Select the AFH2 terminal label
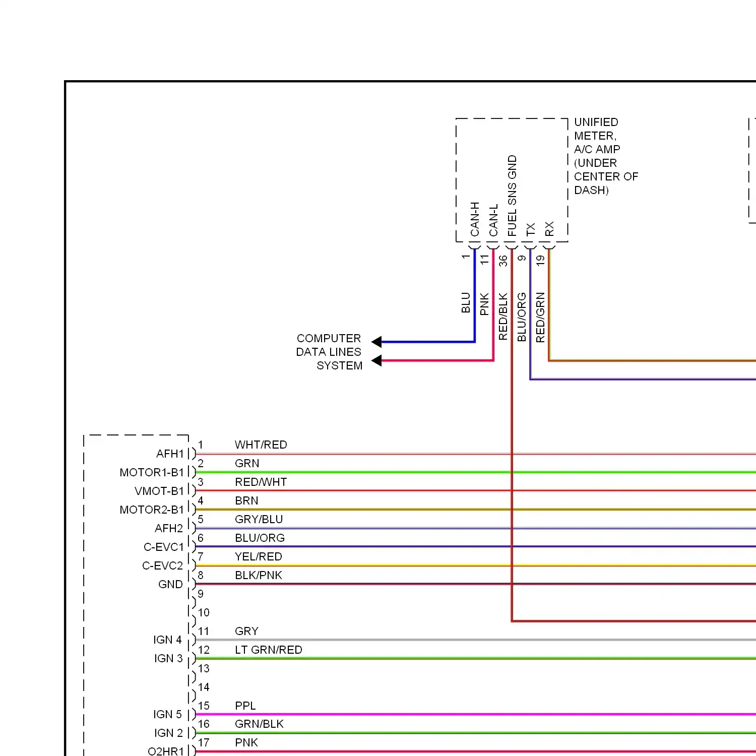Screen dimensions: 756x756 (x=169, y=528)
